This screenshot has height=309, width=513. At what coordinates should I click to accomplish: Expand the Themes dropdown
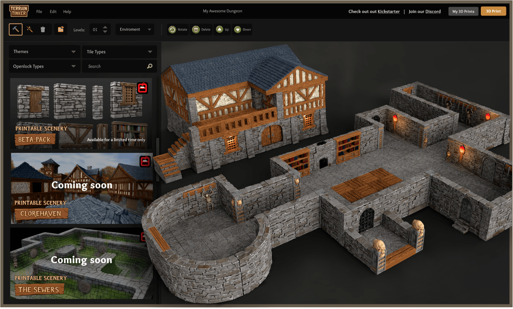[x=44, y=51]
